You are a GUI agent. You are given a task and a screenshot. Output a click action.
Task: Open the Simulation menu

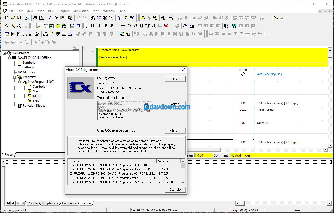[81, 11]
